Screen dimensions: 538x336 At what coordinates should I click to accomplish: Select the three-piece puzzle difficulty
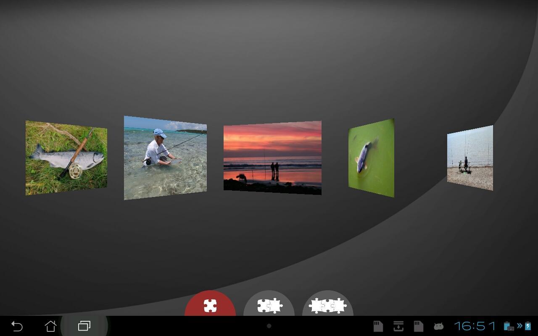click(327, 305)
